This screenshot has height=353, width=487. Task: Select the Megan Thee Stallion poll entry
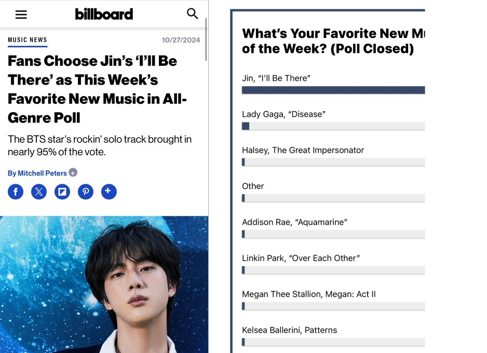[x=308, y=294]
